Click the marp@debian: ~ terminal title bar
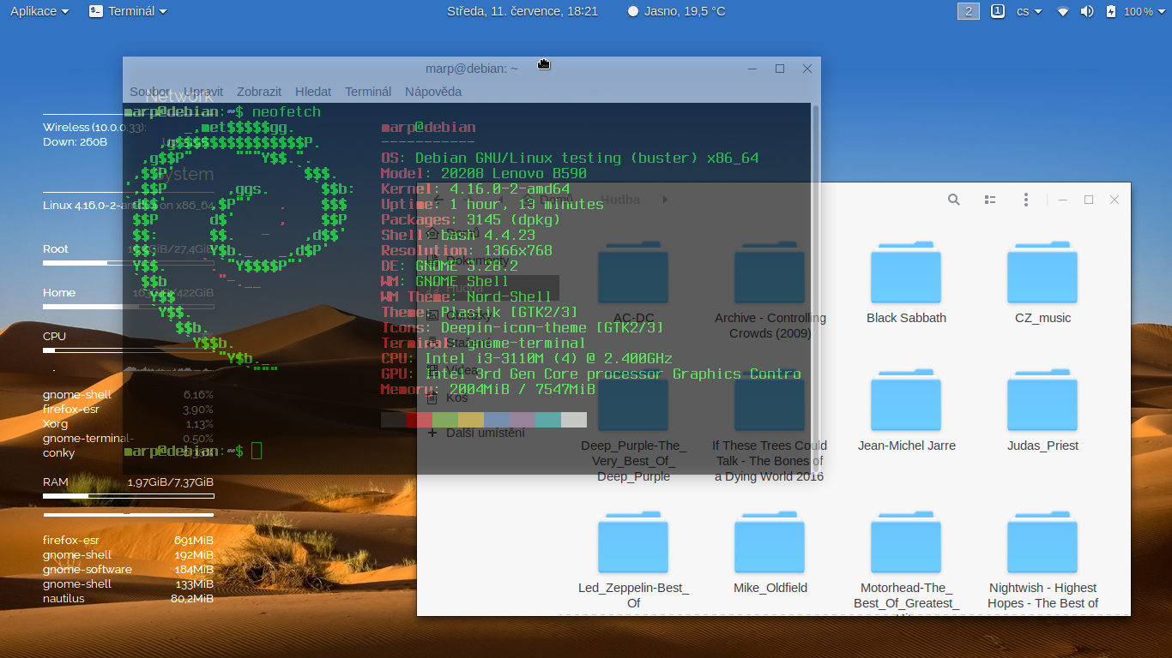1172x658 pixels. tap(471, 69)
